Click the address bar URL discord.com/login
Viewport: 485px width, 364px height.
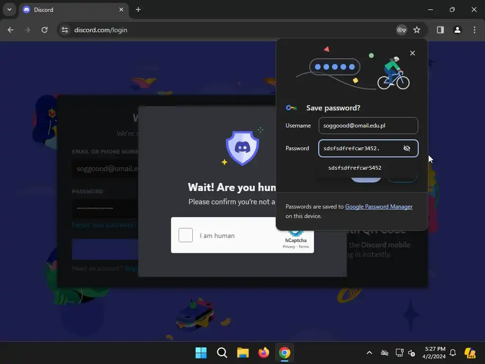101,30
